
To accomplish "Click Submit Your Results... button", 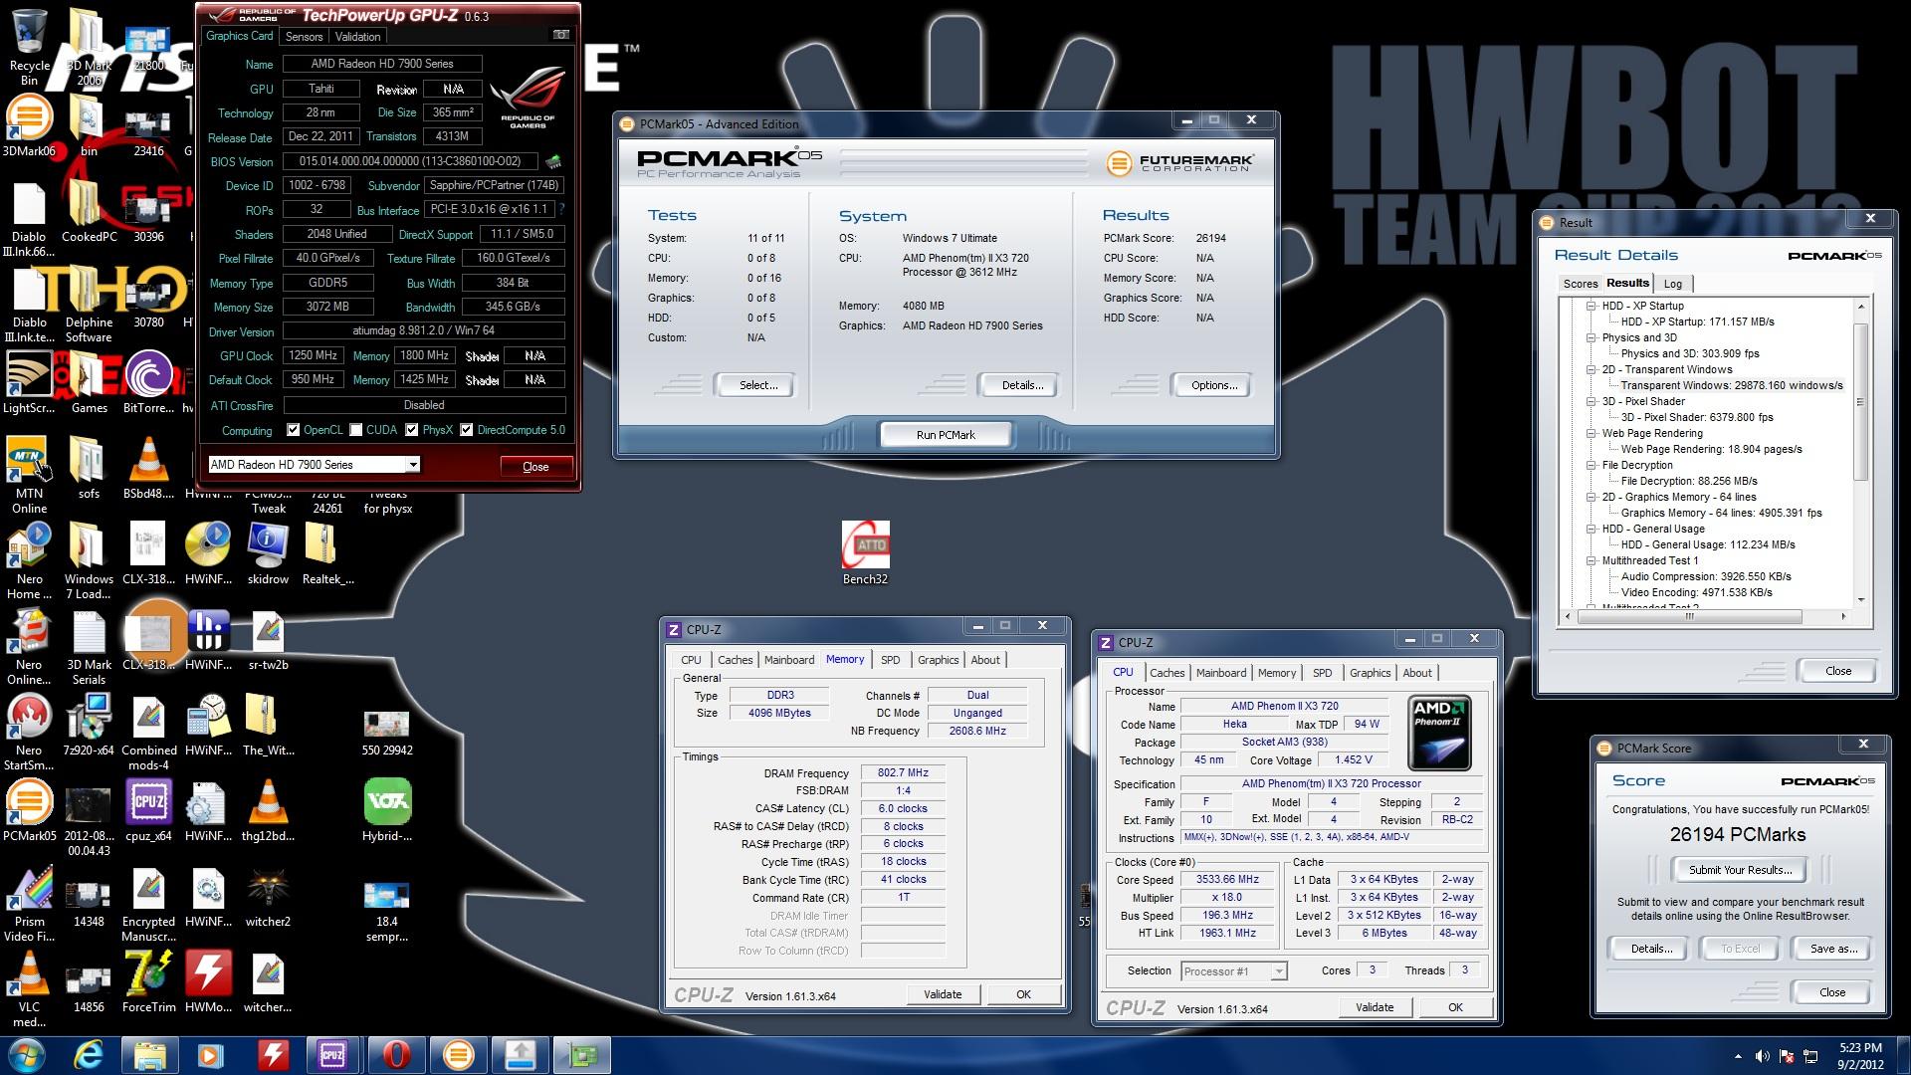I will [1740, 870].
